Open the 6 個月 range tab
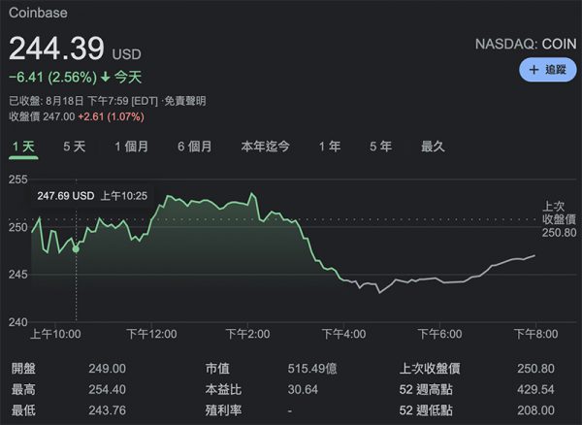 [195, 147]
